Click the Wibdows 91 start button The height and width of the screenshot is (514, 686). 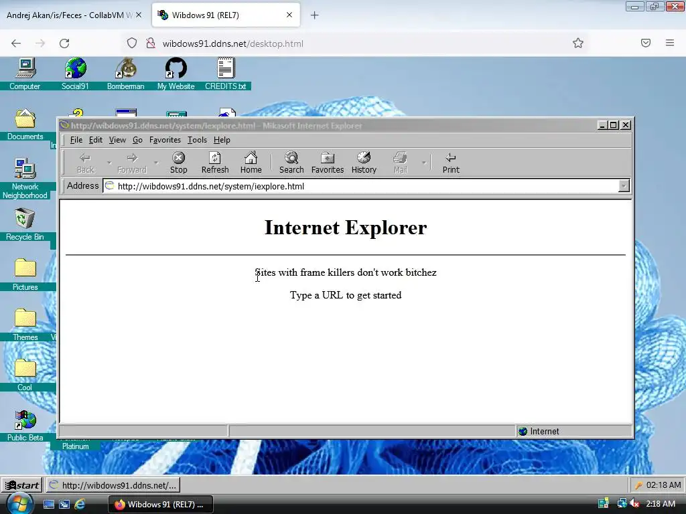coord(22,485)
